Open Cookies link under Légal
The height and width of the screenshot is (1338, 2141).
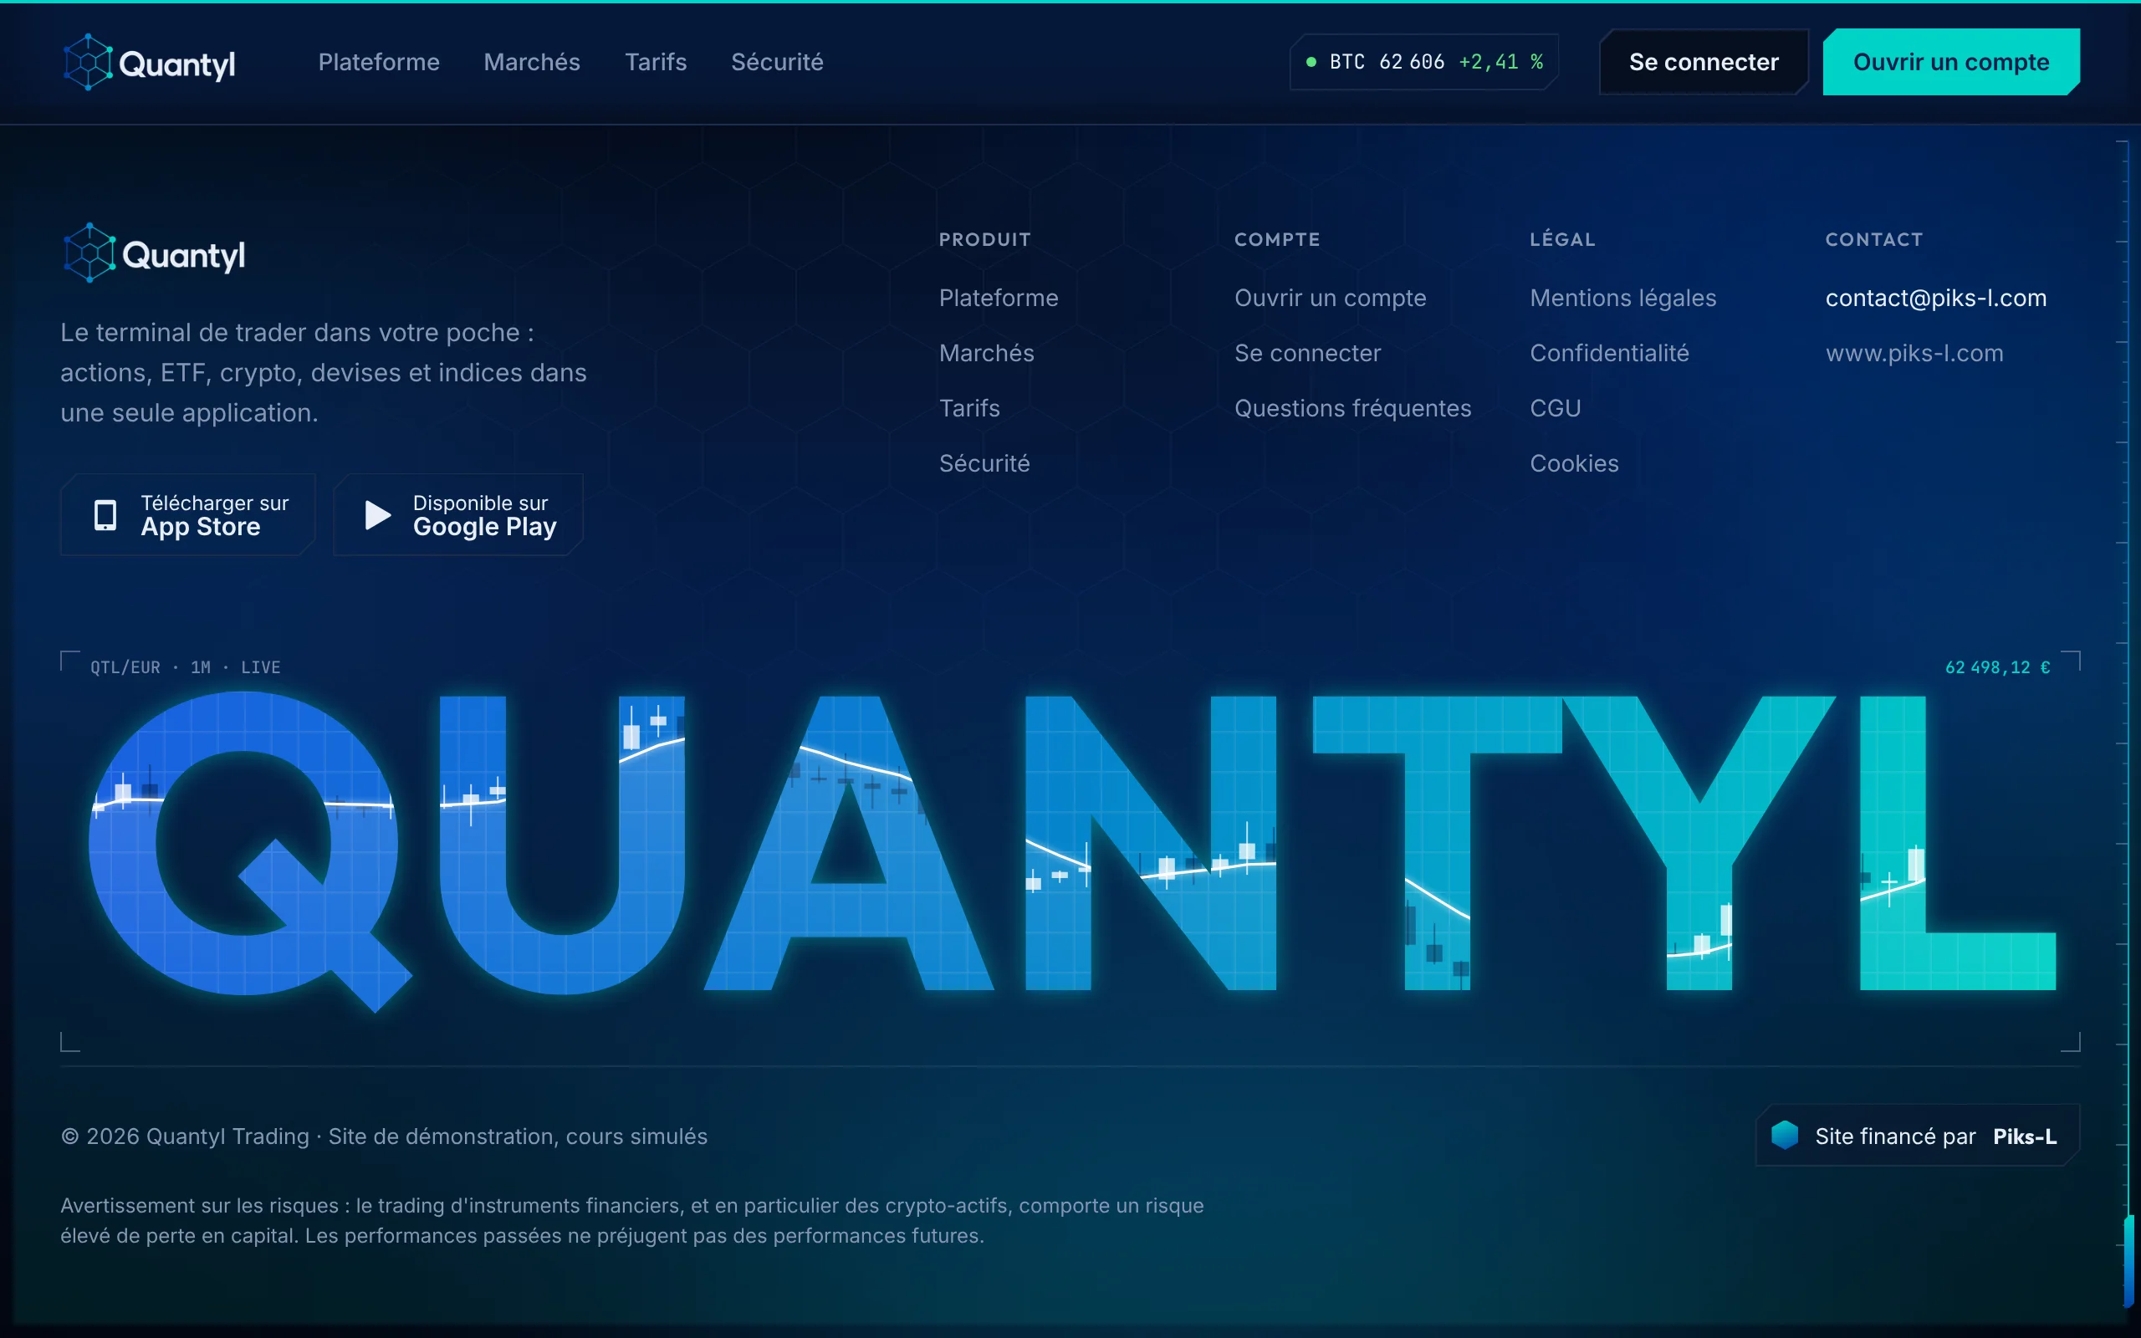(1574, 463)
